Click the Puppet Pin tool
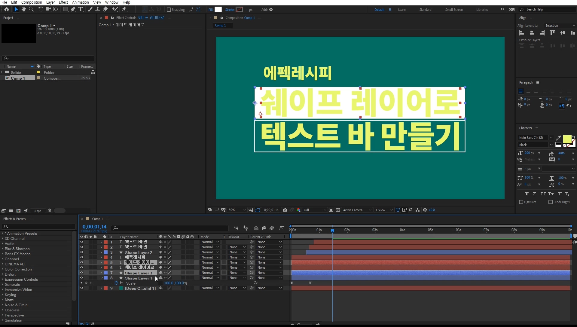Image resolution: width=577 pixels, height=327 pixels. coord(124,9)
